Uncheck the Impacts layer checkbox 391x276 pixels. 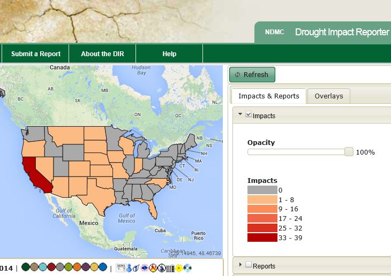[x=249, y=115]
